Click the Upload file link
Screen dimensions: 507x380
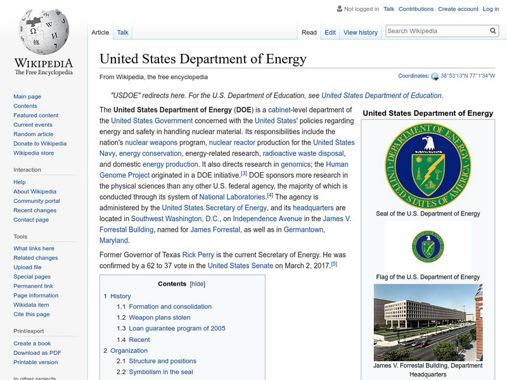[x=27, y=267]
